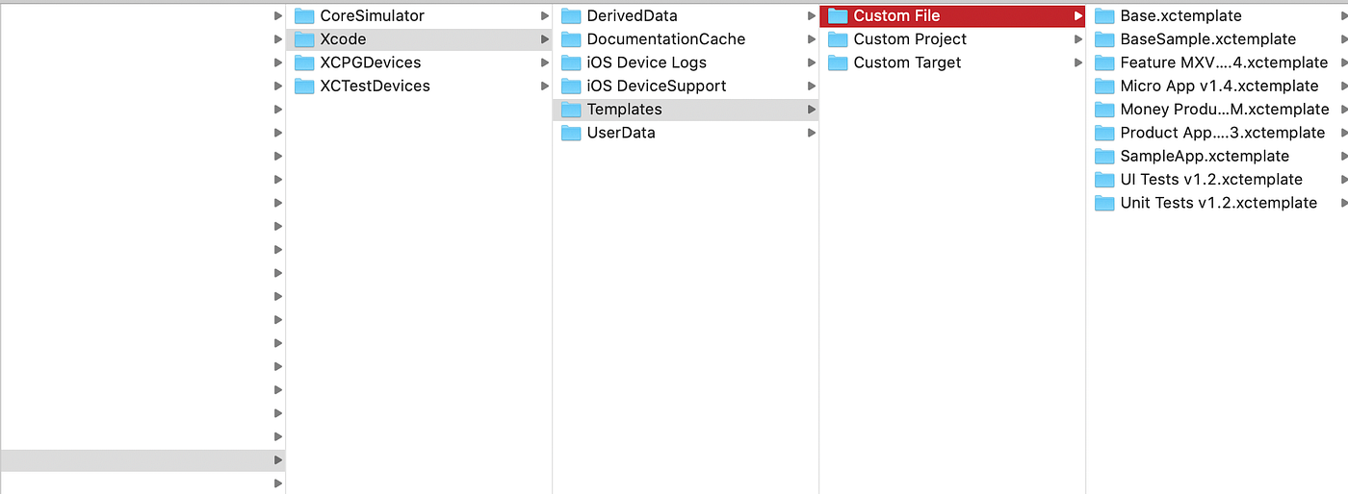Image resolution: width=1348 pixels, height=494 pixels.
Task: Select the Custom File folder name
Action: tap(896, 15)
